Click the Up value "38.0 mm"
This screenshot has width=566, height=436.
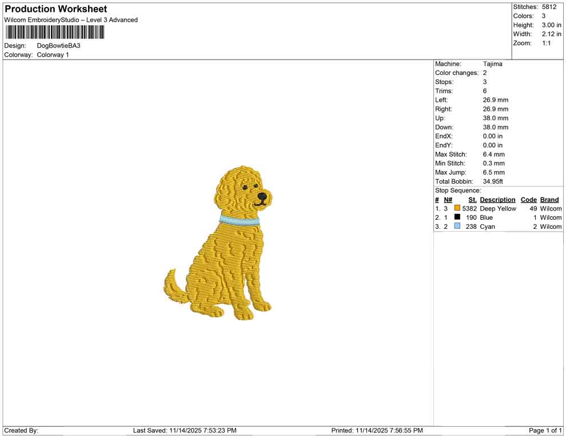(495, 118)
